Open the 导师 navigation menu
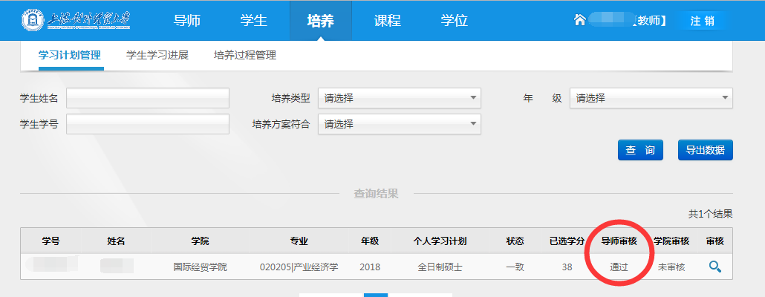This screenshot has height=297, width=765. click(186, 21)
